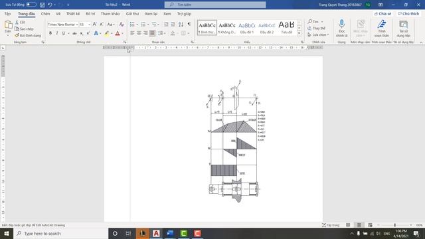Apply text effects with the blue A icon

click(x=96, y=33)
